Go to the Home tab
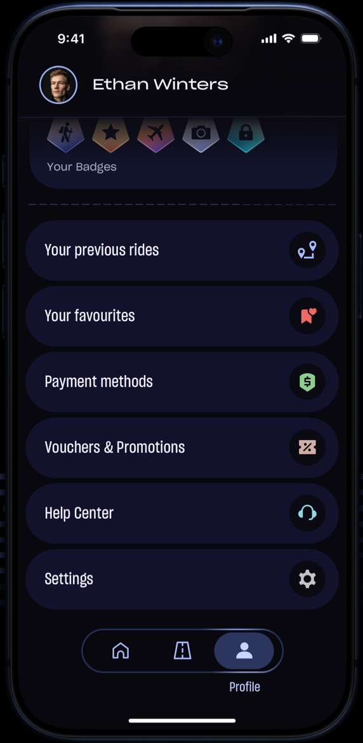363x743 pixels. 121,650
